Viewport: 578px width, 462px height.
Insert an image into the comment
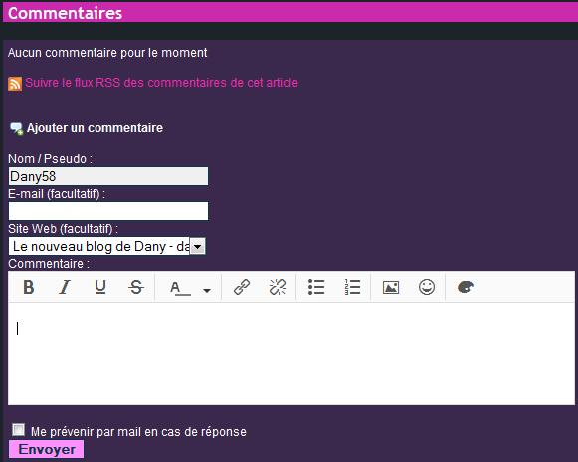(x=391, y=287)
